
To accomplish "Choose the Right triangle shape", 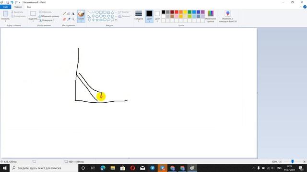I will click(x=89, y=16).
